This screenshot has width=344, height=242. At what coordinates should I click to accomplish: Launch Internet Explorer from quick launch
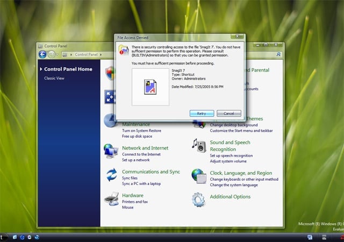pyautogui.click(x=22, y=237)
